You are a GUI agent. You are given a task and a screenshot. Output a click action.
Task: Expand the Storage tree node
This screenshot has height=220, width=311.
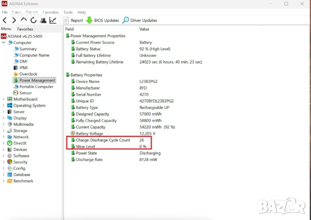pyautogui.click(x=3, y=130)
